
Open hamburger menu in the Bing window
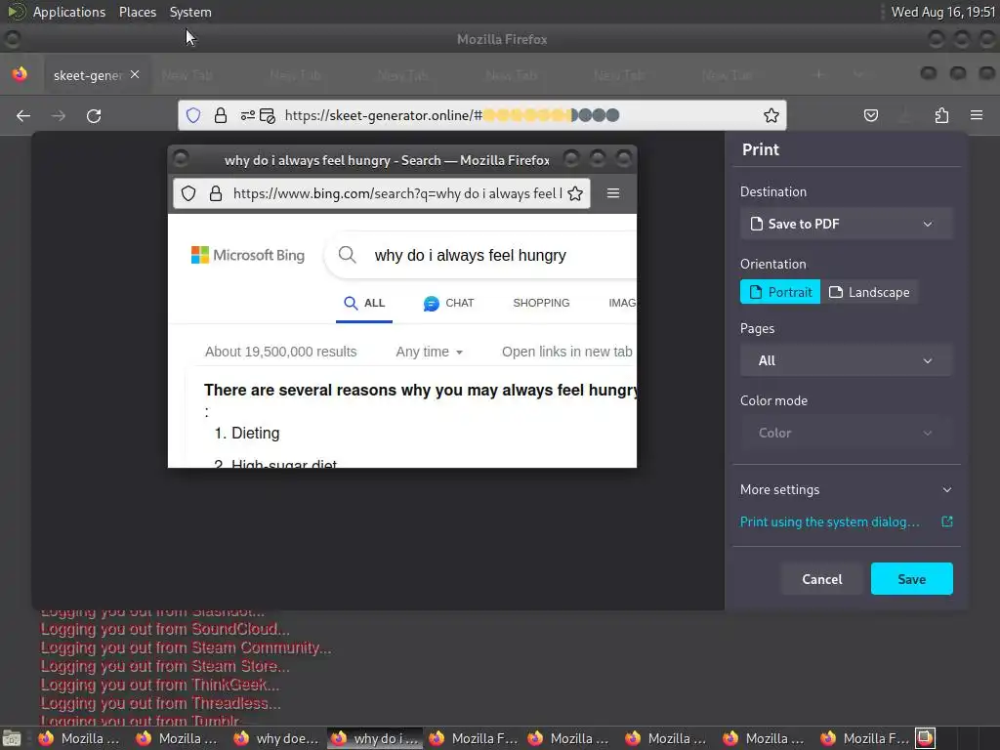[x=613, y=193]
